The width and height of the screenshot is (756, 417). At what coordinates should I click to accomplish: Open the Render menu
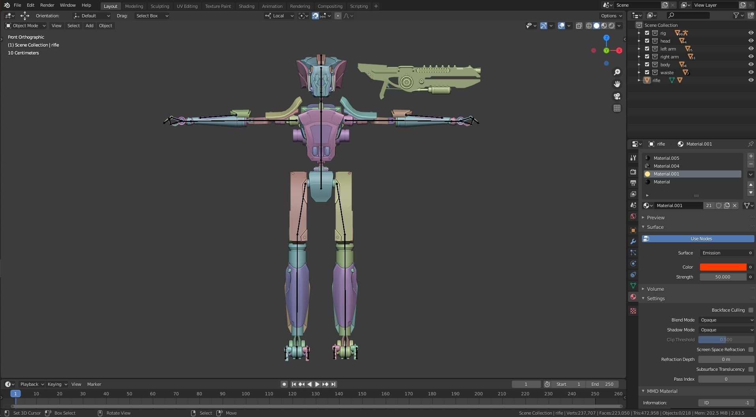click(47, 6)
